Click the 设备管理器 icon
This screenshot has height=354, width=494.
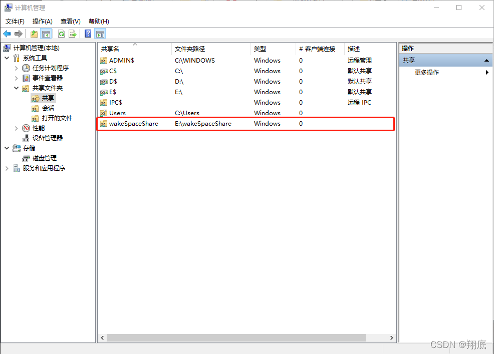coord(26,138)
